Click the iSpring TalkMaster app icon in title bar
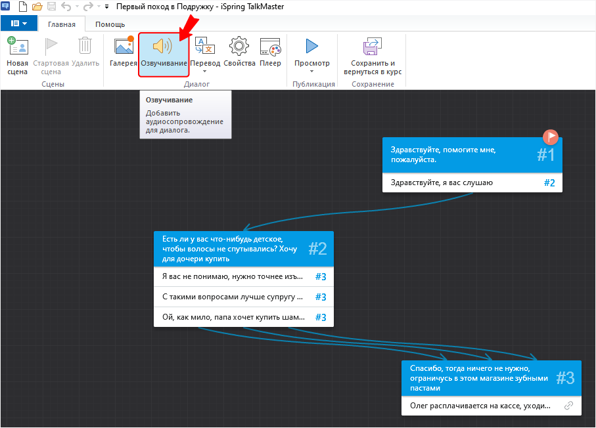Viewport: 596px width, 428px height. point(5,6)
